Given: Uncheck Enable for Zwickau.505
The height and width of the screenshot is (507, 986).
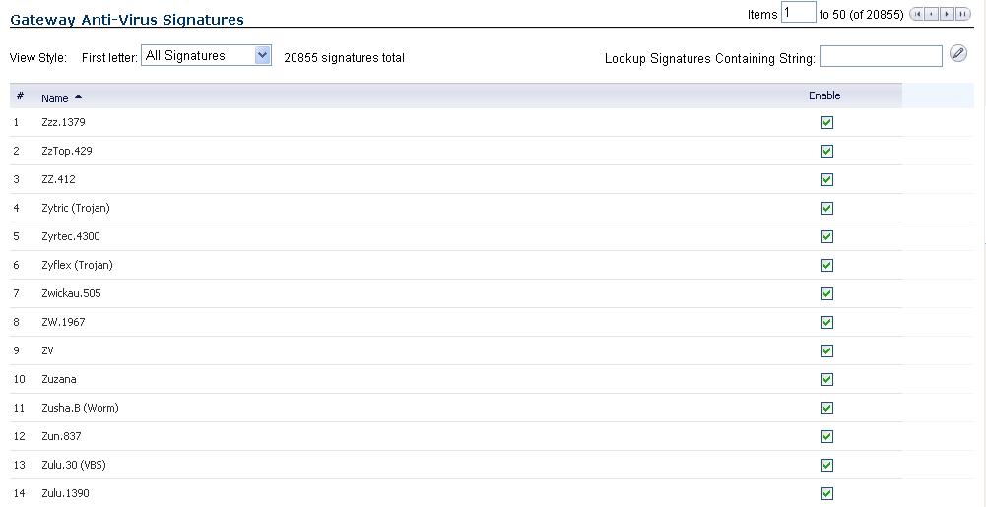Looking at the screenshot, I should click(826, 294).
